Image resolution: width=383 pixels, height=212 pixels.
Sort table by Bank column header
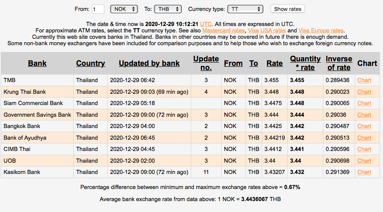click(x=37, y=63)
